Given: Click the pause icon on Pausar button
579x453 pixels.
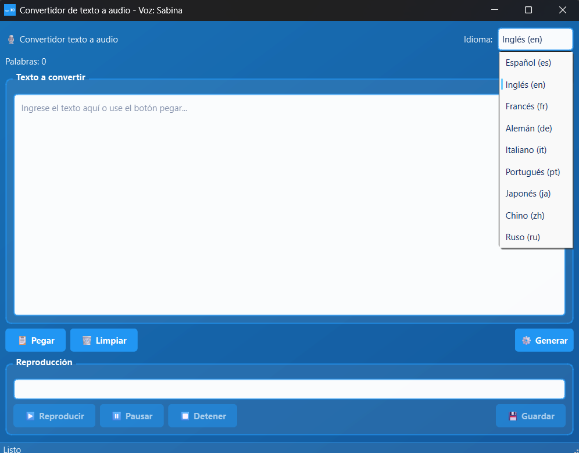Looking at the screenshot, I should point(117,416).
